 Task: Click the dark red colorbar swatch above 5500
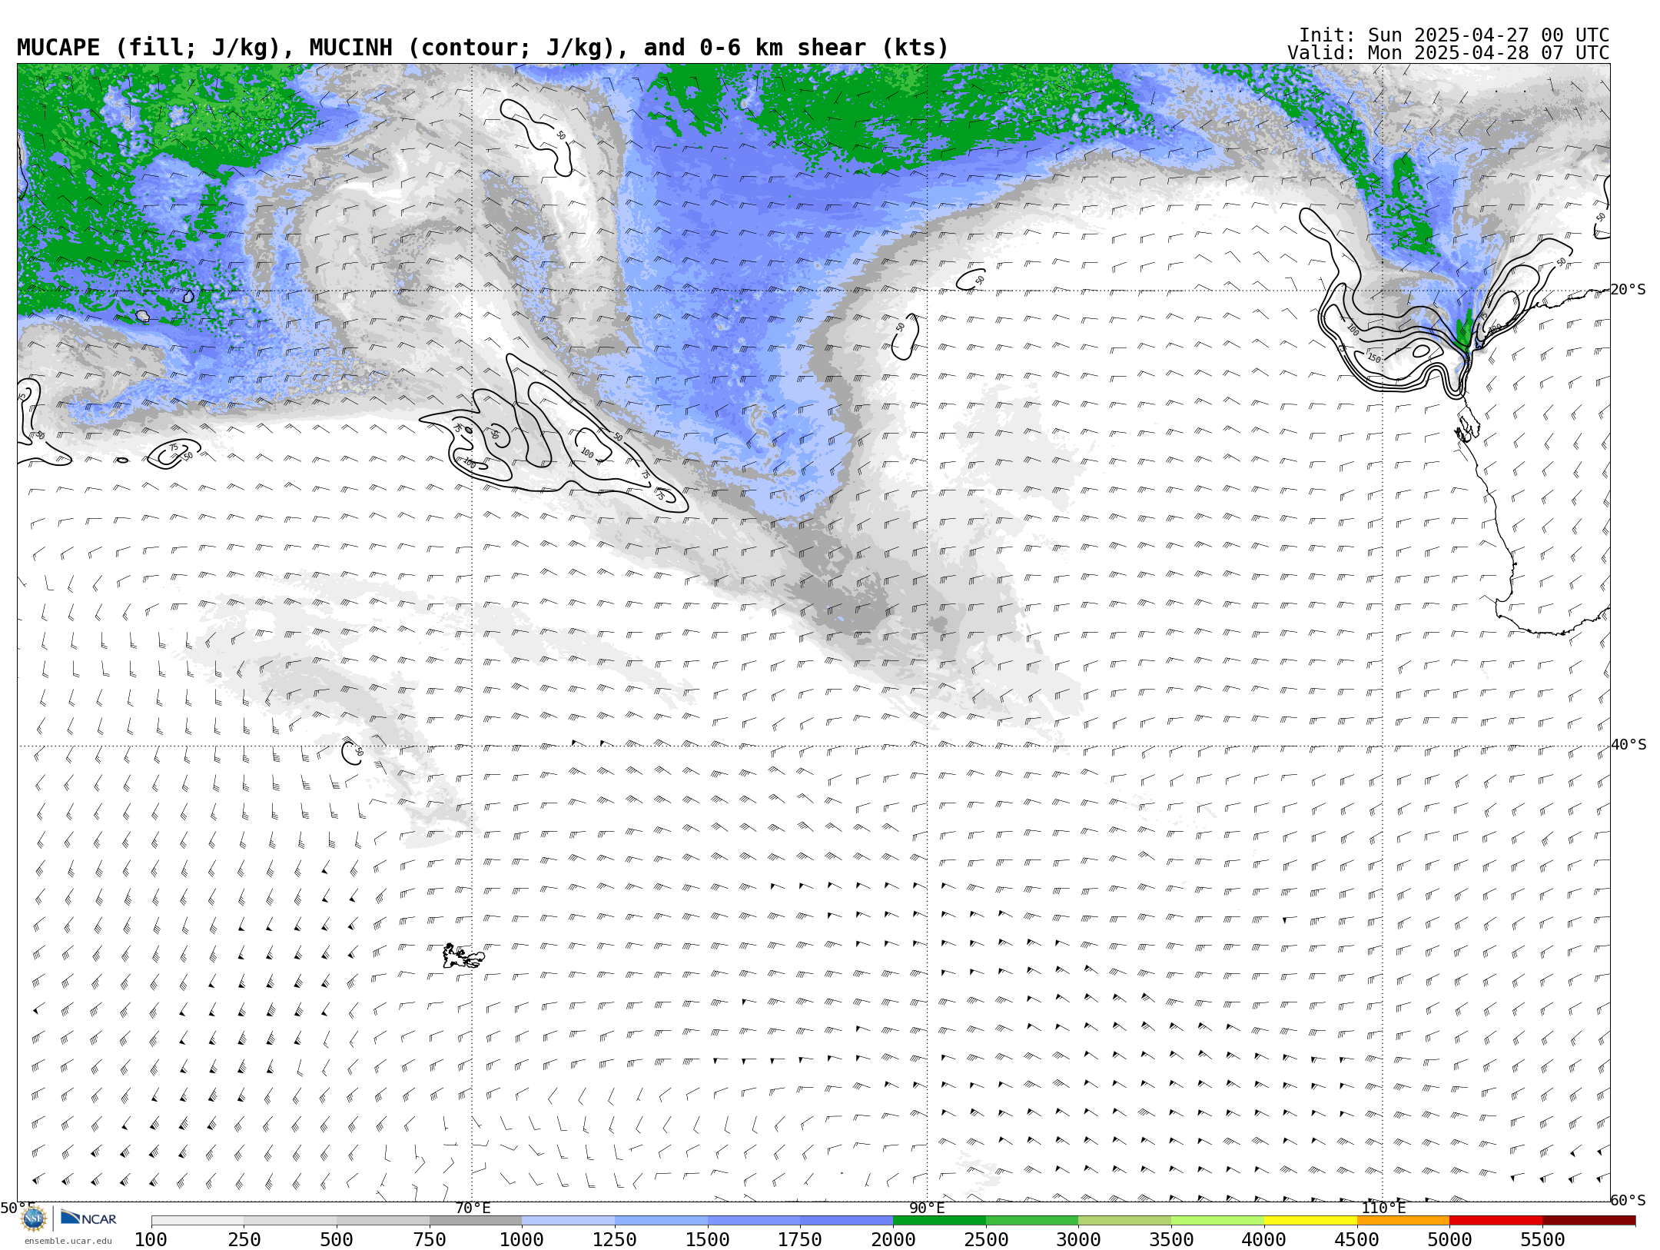(x=1589, y=1221)
